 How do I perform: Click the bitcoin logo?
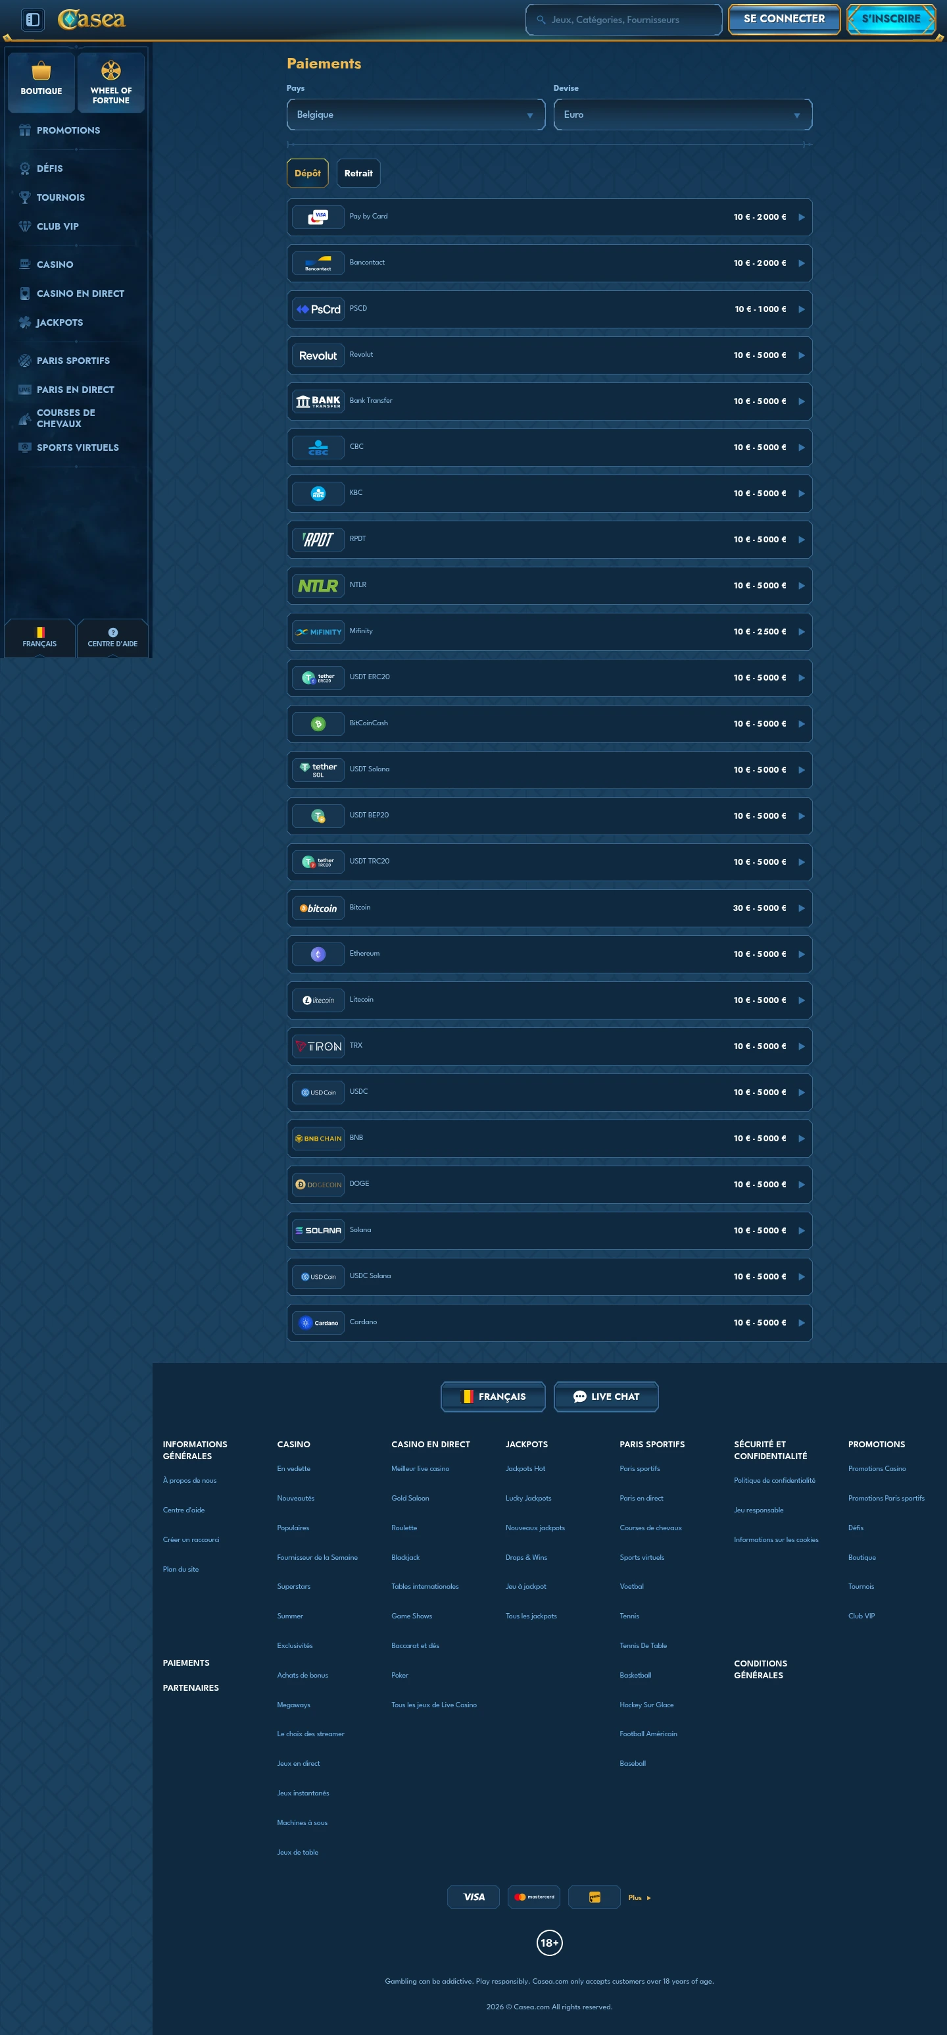tap(318, 908)
